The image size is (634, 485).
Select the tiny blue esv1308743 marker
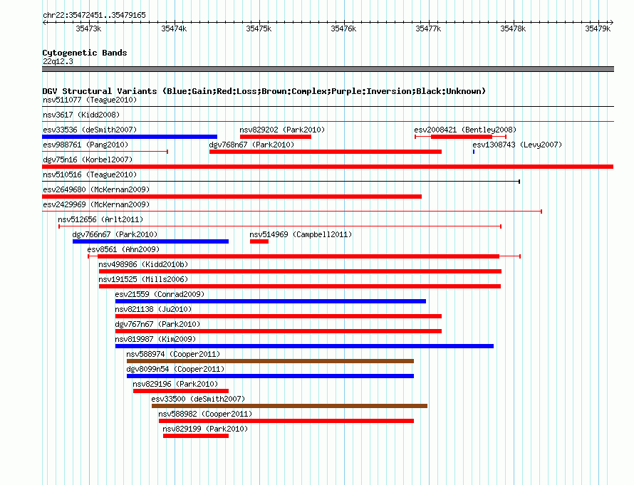pyautogui.click(x=474, y=152)
